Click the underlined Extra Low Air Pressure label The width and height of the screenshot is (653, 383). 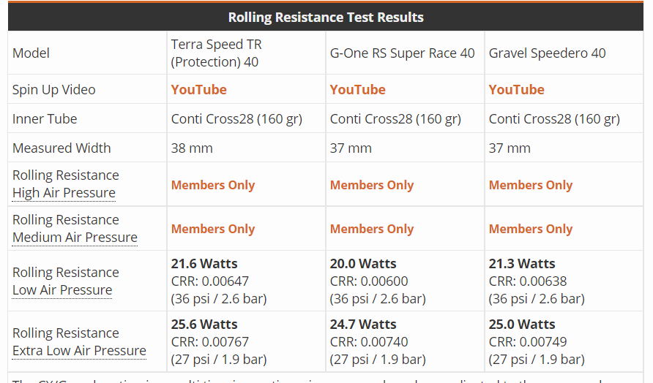[x=79, y=351]
